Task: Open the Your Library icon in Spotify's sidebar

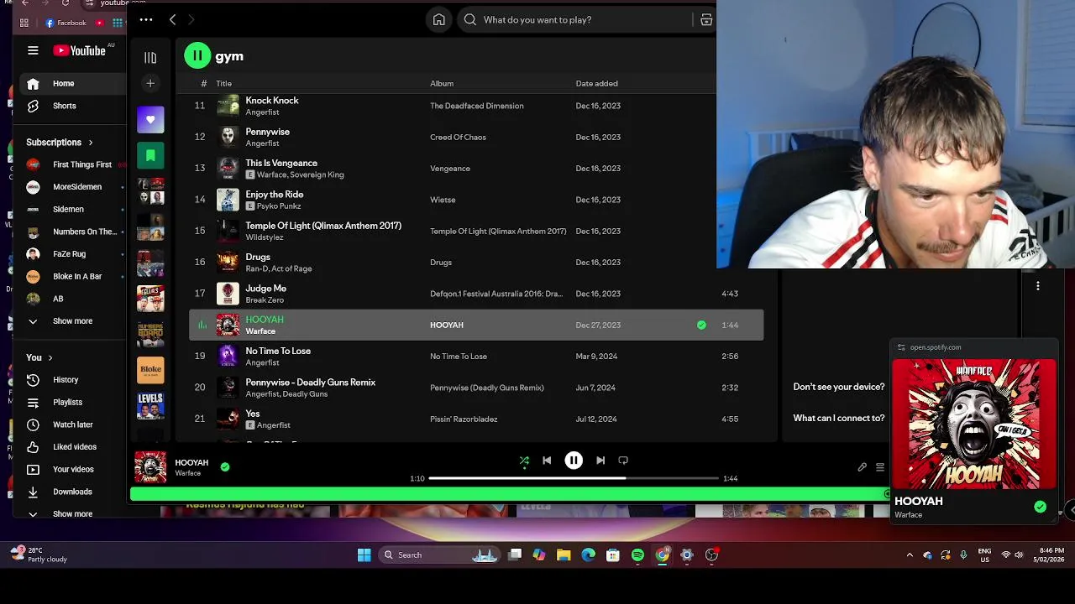Action: tap(150, 57)
